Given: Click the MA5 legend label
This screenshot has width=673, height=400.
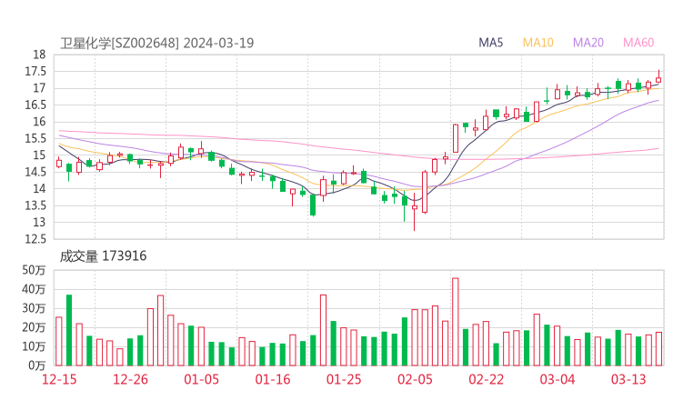Looking at the screenshot, I should pyautogui.click(x=490, y=43).
